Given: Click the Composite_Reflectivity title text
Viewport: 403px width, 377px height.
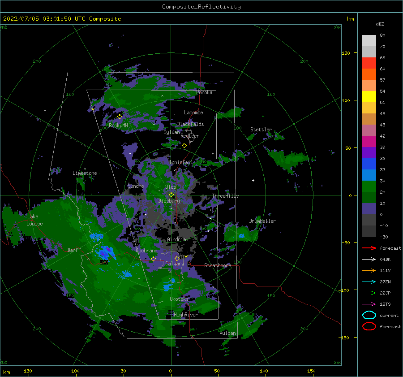Looking at the screenshot, I should pos(201,7).
